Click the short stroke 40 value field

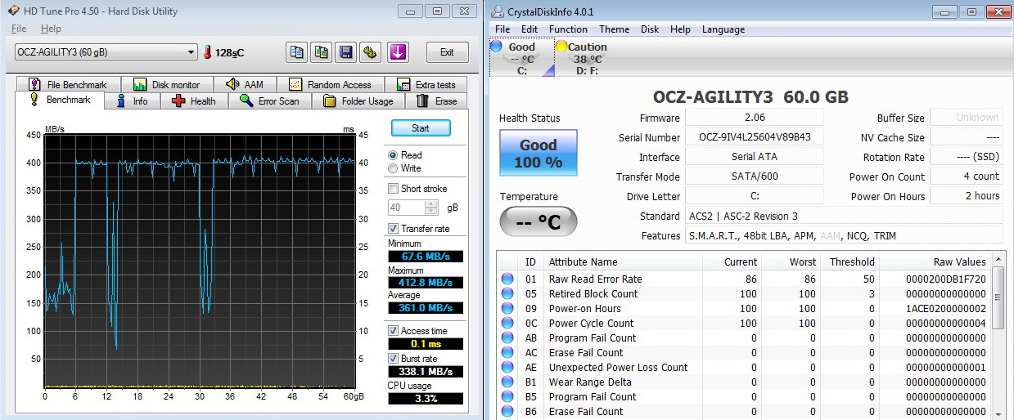406,208
